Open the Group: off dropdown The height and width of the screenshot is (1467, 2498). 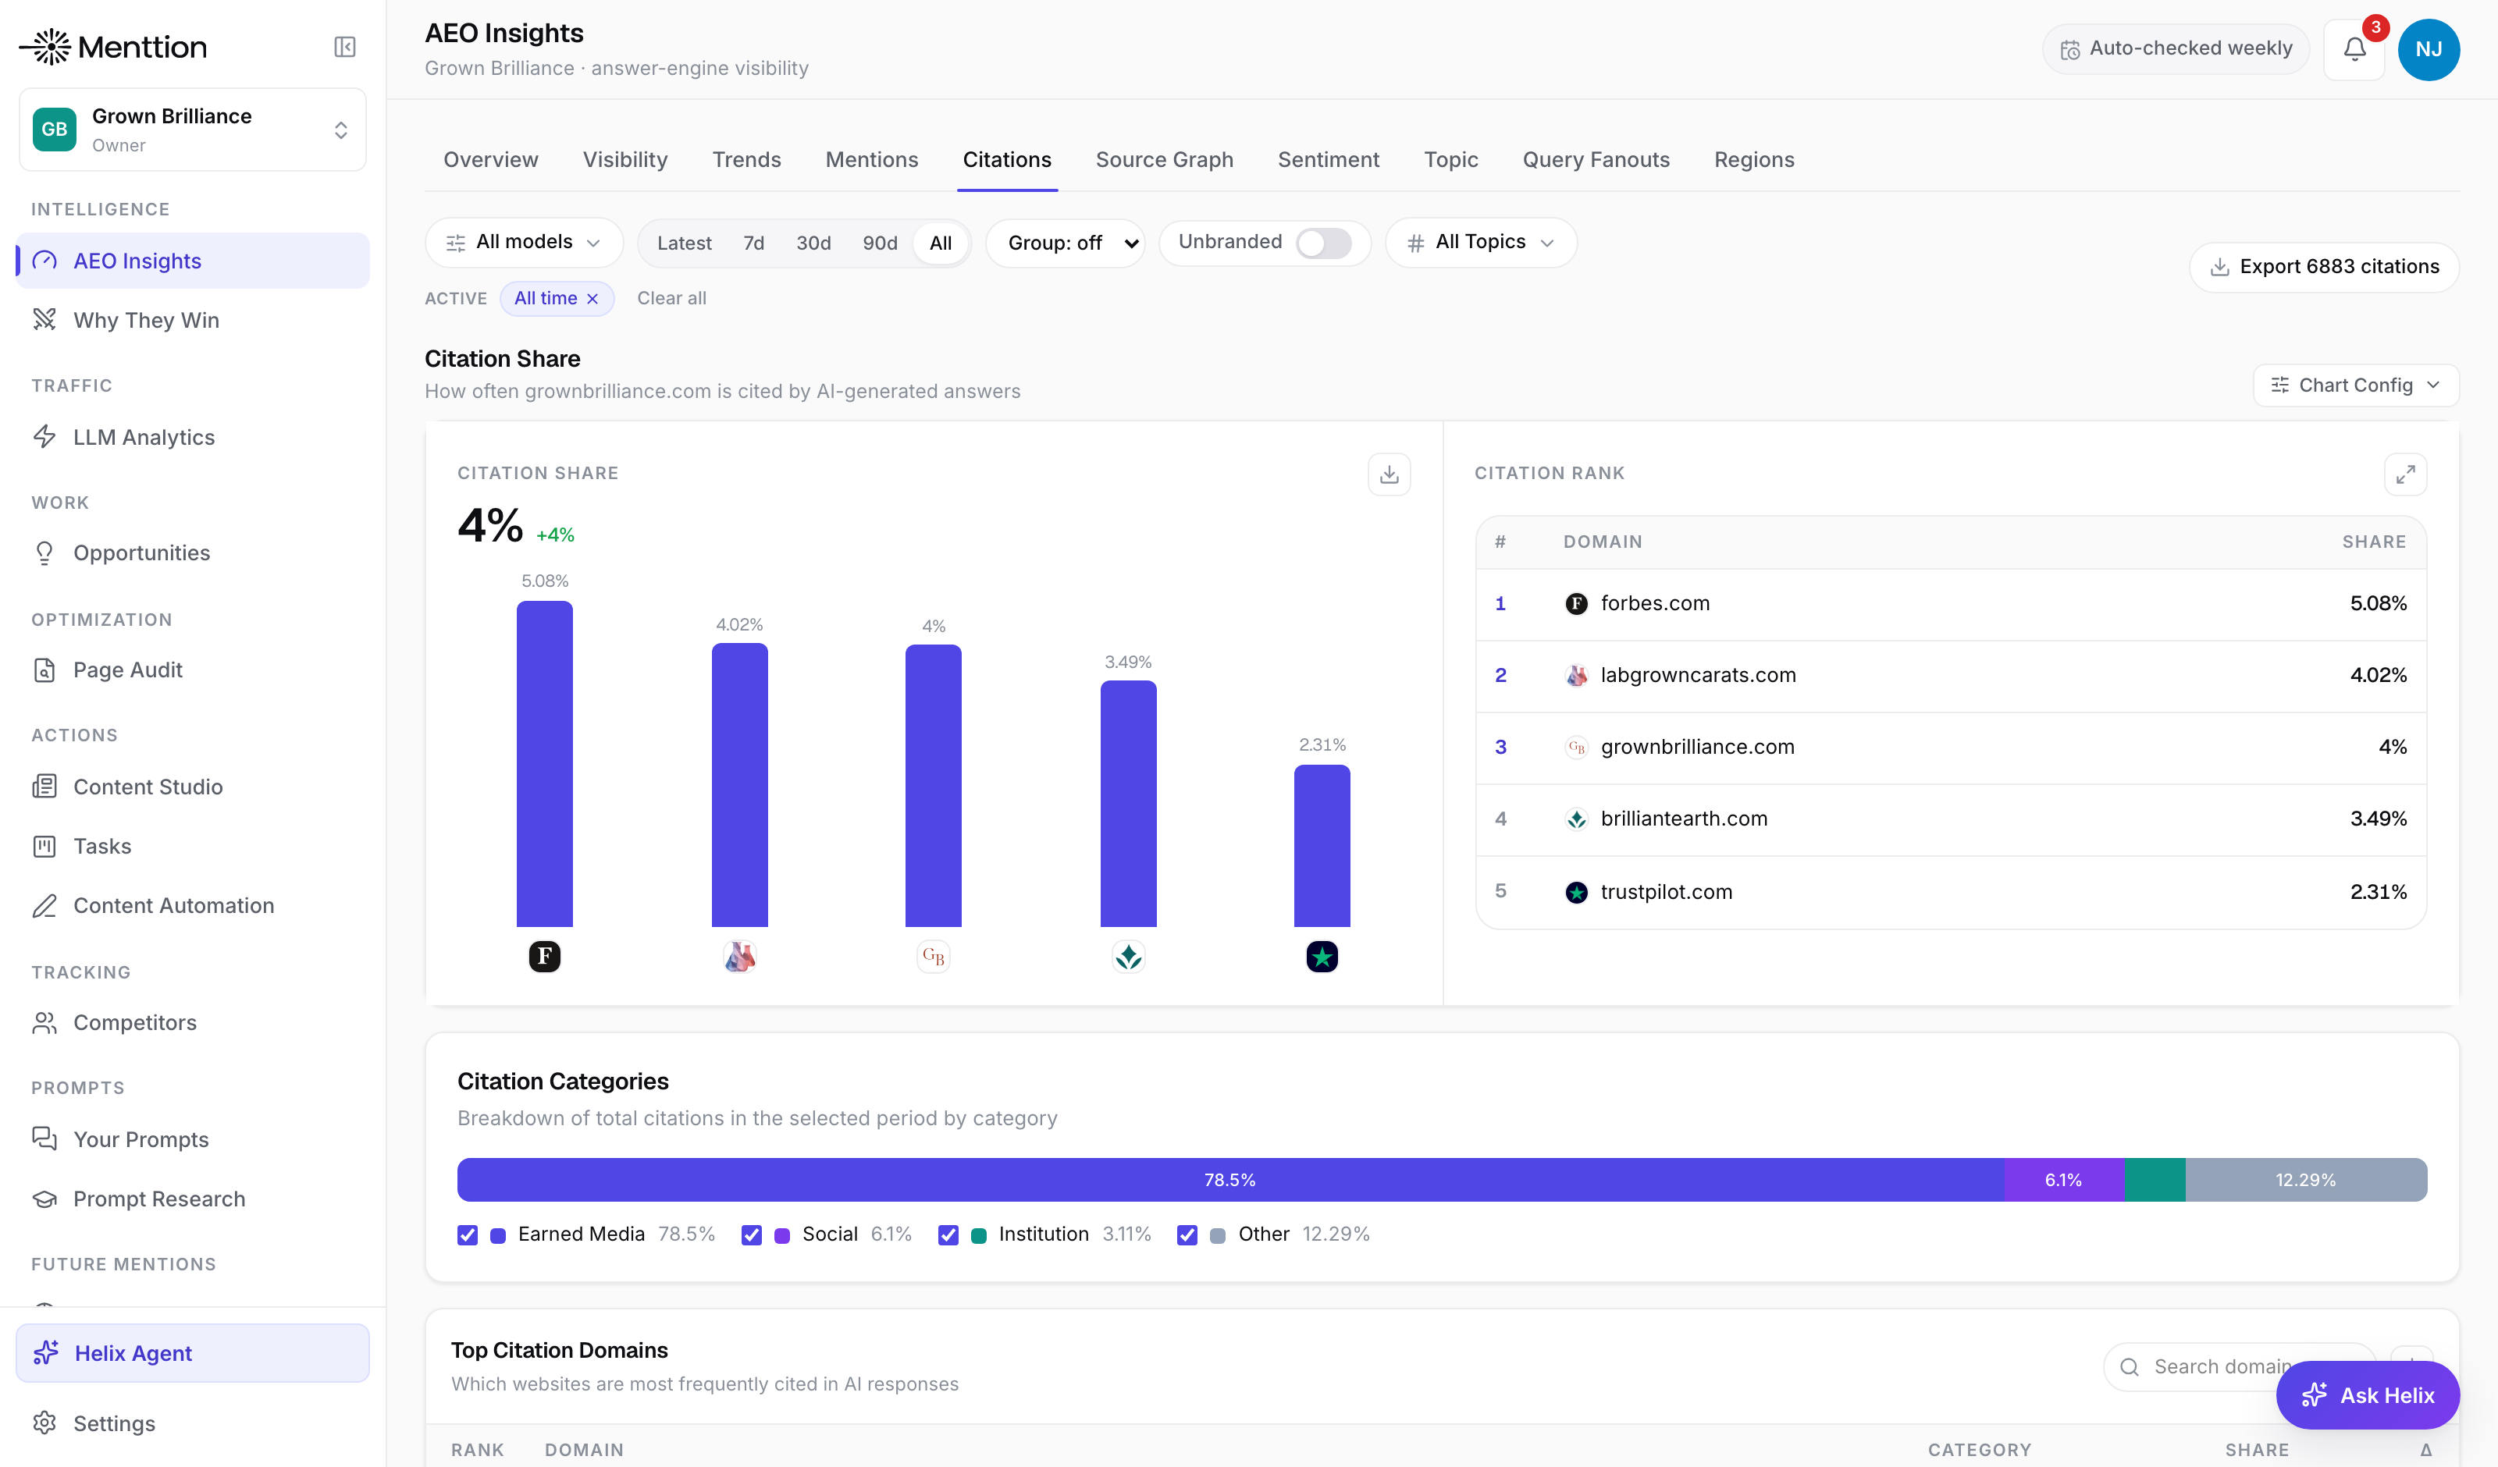[x=1066, y=243]
